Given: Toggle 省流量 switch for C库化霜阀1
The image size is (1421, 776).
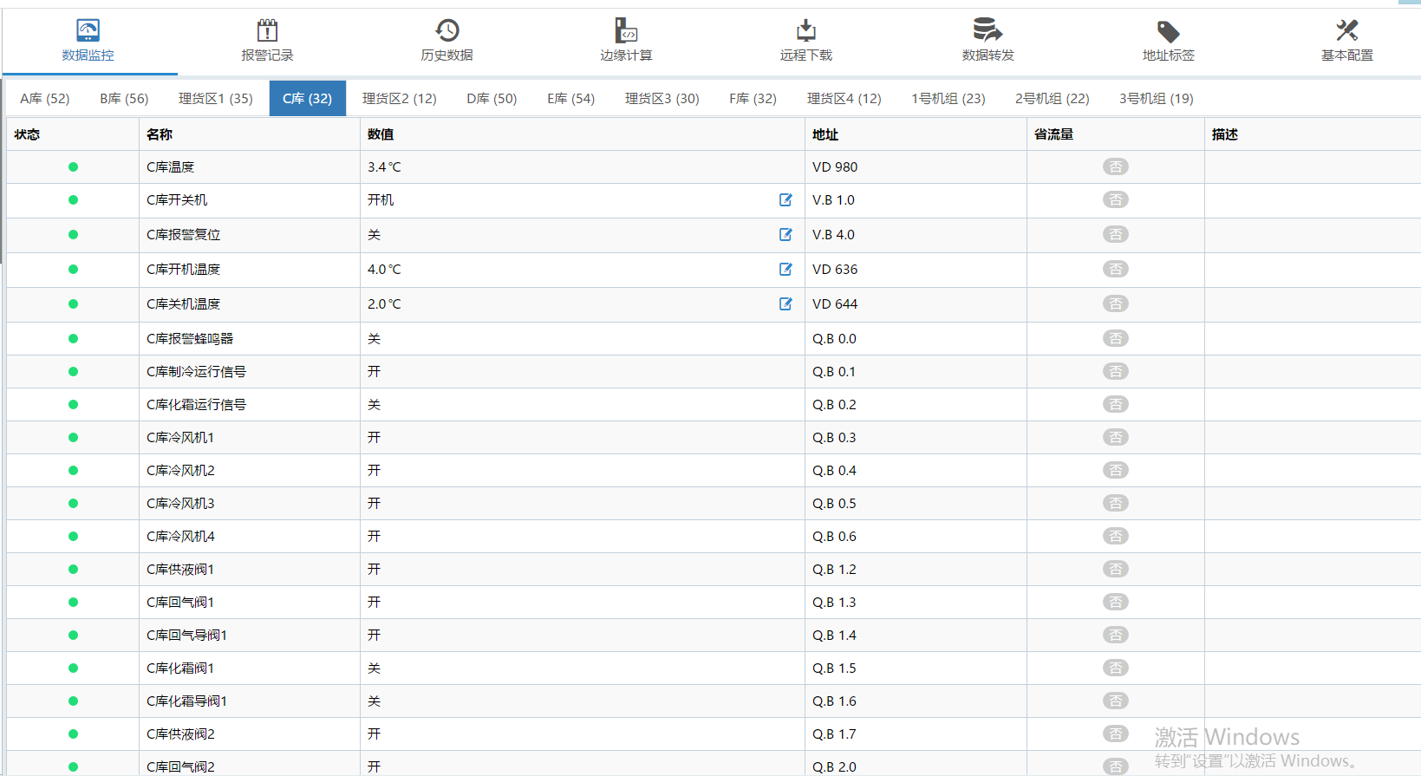Looking at the screenshot, I should [1115, 668].
